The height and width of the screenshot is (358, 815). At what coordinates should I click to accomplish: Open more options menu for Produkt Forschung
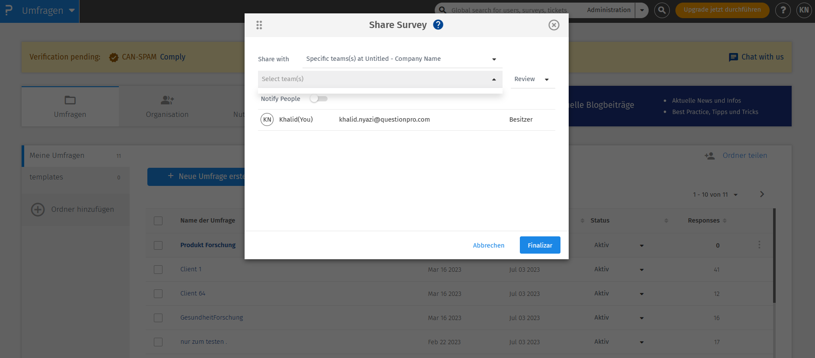(x=759, y=245)
